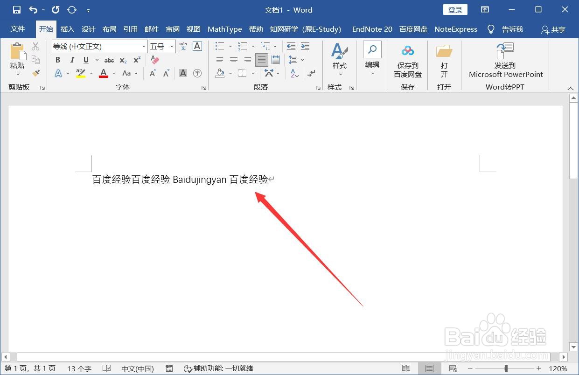Decrease paragraph indent

(x=291, y=46)
